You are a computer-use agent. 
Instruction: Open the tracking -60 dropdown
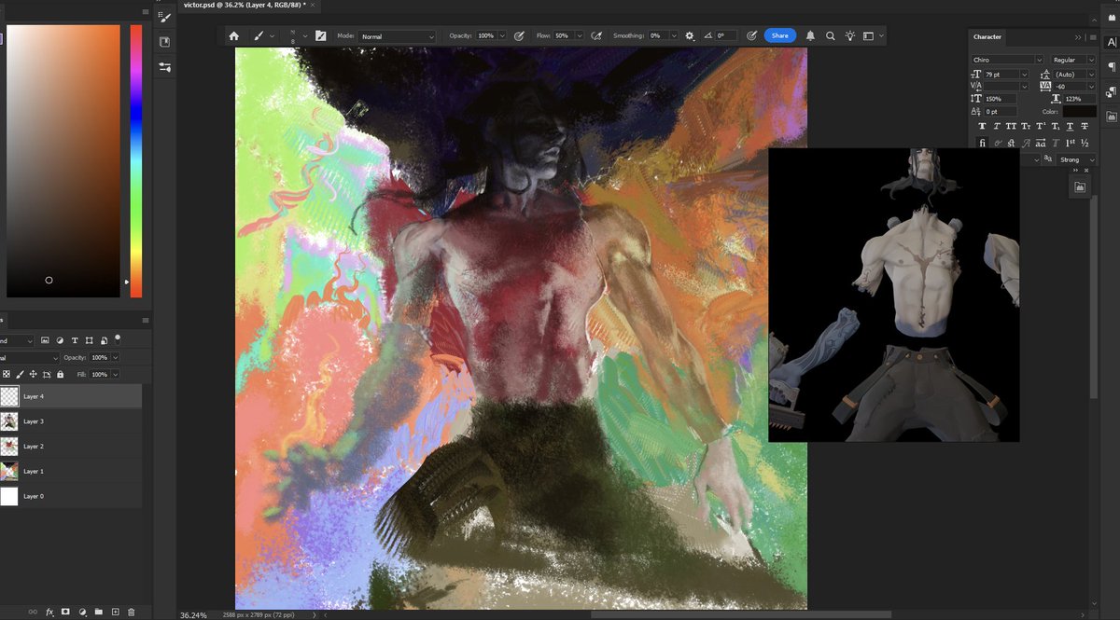[x=1091, y=87]
